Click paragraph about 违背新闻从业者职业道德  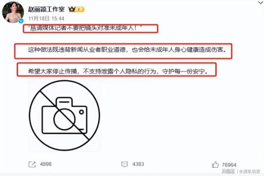tap(127, 50)
